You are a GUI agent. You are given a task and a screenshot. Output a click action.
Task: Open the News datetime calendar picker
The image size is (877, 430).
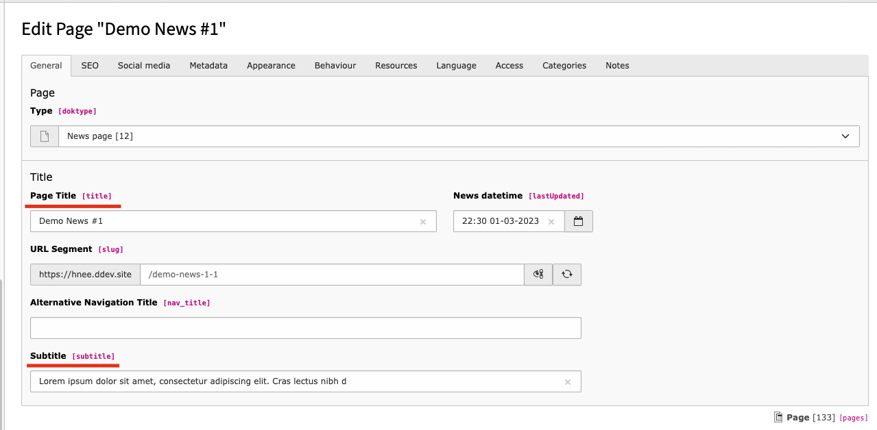578,221
